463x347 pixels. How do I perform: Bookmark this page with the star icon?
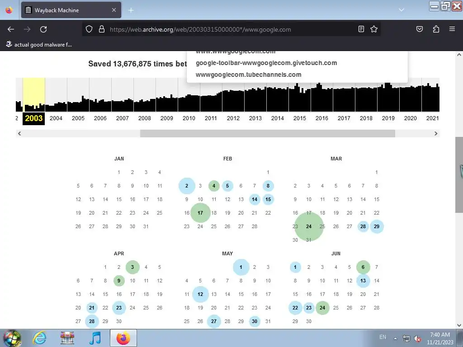click(374, 29)
